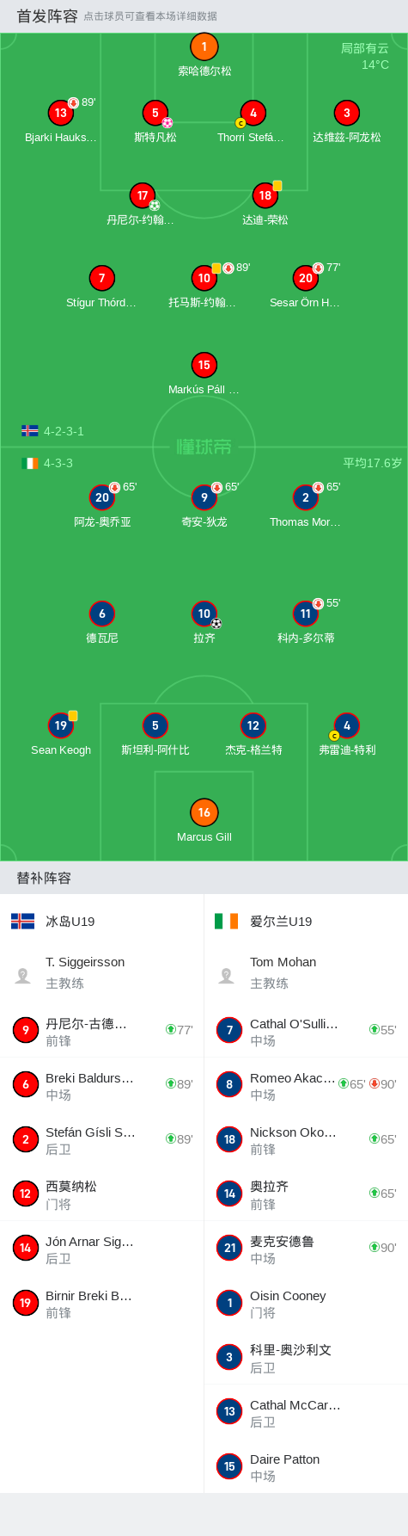Image resolution: width=408 pixels, height=1536 pixels.
Task: Open Iceland goalkeeper number 1 player badge
Action: pos(204,47)
